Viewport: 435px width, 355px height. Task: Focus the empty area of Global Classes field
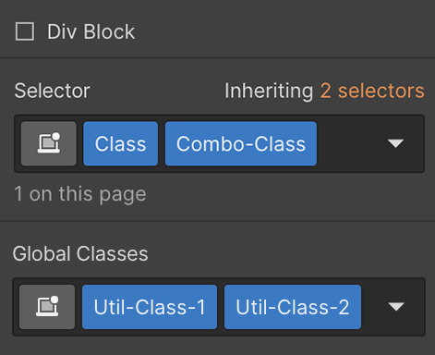click(374, 307)
